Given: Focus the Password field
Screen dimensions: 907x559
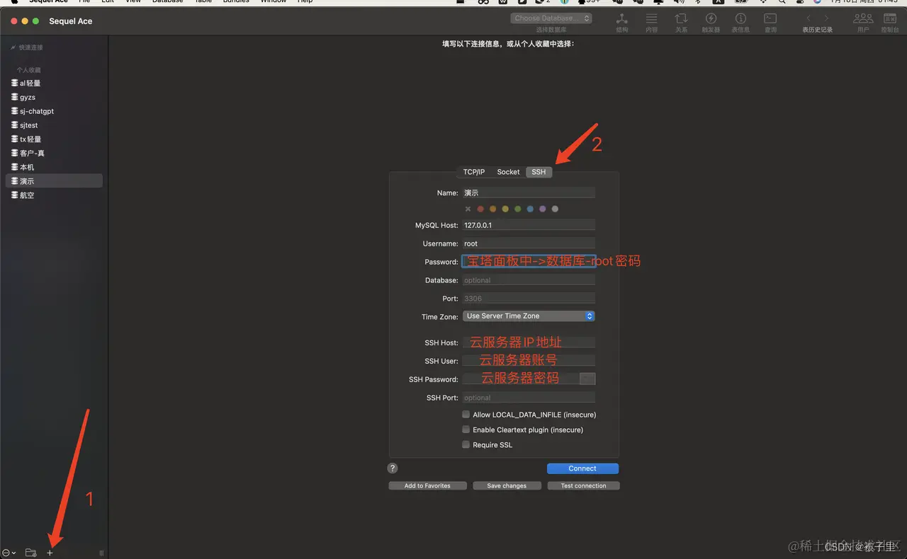Looking at the screenshot, I should point(529,262).
